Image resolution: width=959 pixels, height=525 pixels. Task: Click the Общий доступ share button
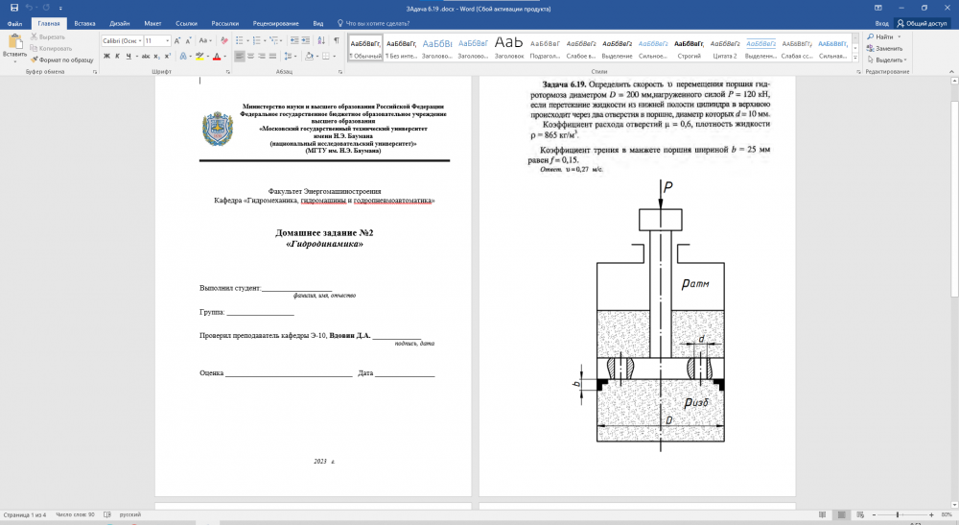tap(923, 23)
